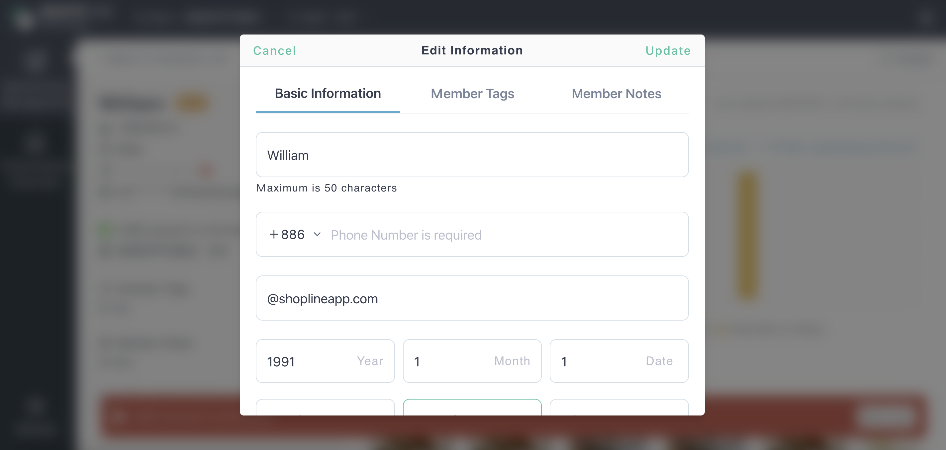Select the birthday Date field
The height and width of the screenshot is (450, 946).
coord(619,361)
